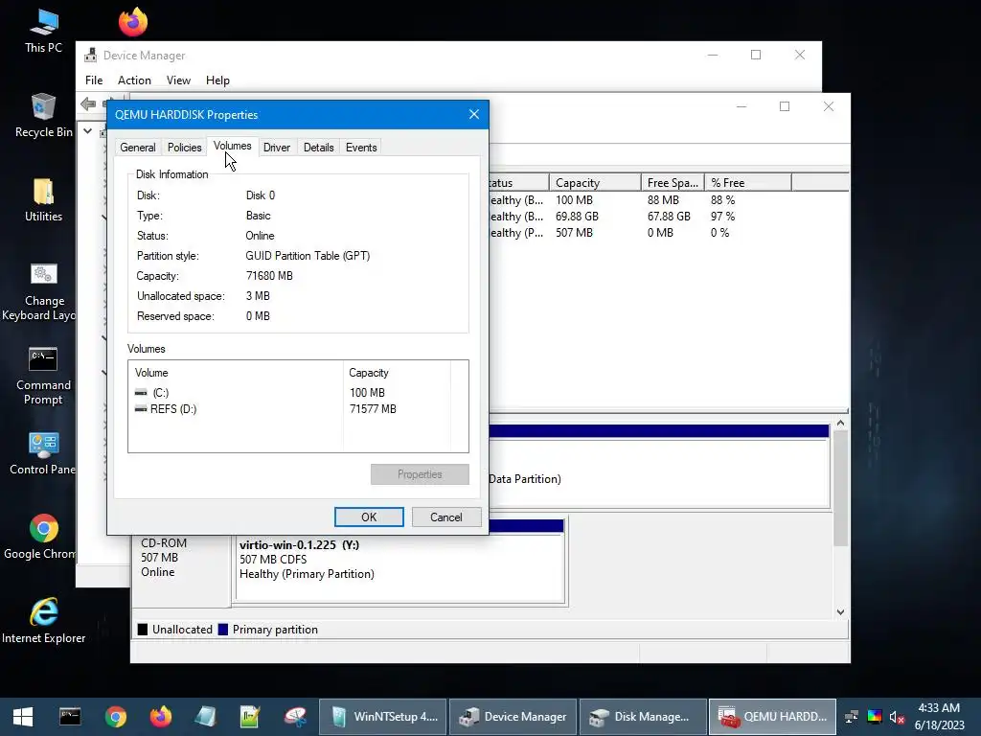Screen dimensions: 981x736
Task: Click Cancel in the properties dialog
Action: [x=446, y=517]
